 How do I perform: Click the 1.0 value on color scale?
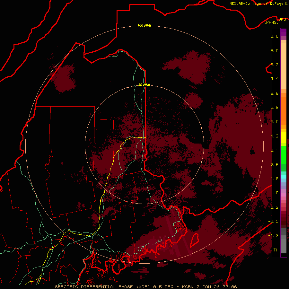[x=275, y=193]
